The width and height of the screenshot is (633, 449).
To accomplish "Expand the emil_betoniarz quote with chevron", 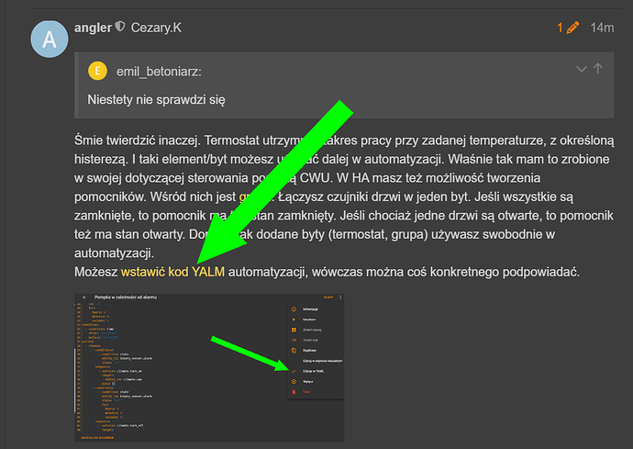I will pyautogui.click(x=581, y=69).
